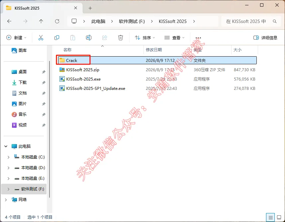Open Pictures (图片) quick access

(19, 104)
